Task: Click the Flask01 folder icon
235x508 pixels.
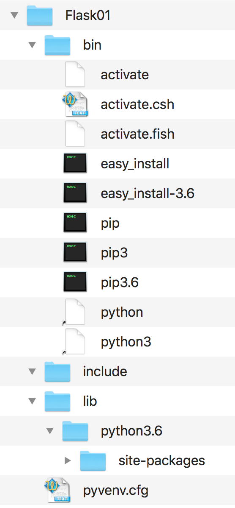Action: 39,15
